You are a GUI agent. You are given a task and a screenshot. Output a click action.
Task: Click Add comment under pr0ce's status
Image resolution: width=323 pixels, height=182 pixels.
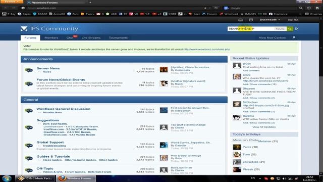click(251, 71)
